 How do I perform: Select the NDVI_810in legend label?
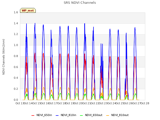coord(68,115)
